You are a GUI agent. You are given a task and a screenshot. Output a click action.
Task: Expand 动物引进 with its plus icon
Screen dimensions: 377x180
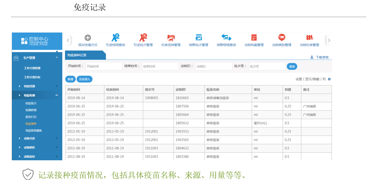click(57, 138)
